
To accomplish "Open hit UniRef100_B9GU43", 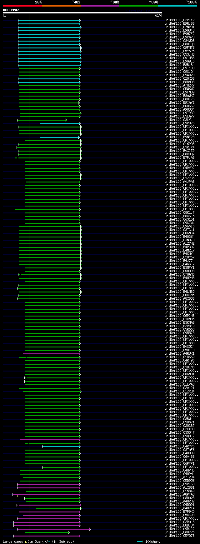I will point(179,31).
